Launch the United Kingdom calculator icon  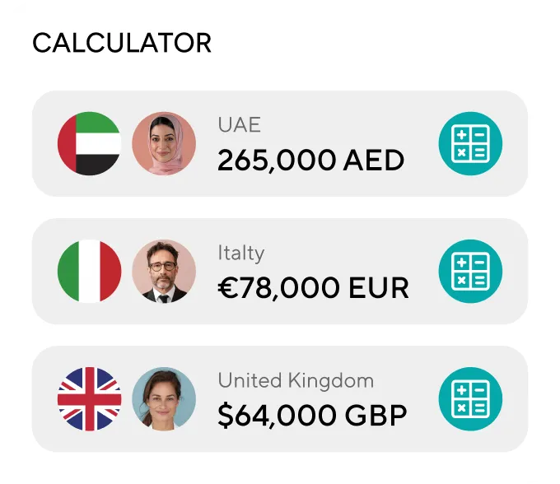click(470, 398)
